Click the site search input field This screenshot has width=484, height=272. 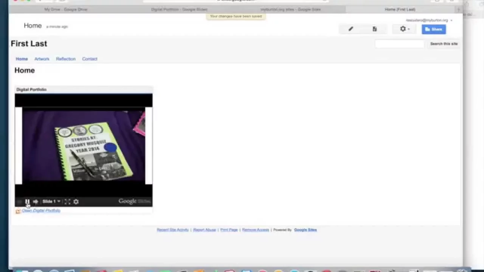point(400,44)
